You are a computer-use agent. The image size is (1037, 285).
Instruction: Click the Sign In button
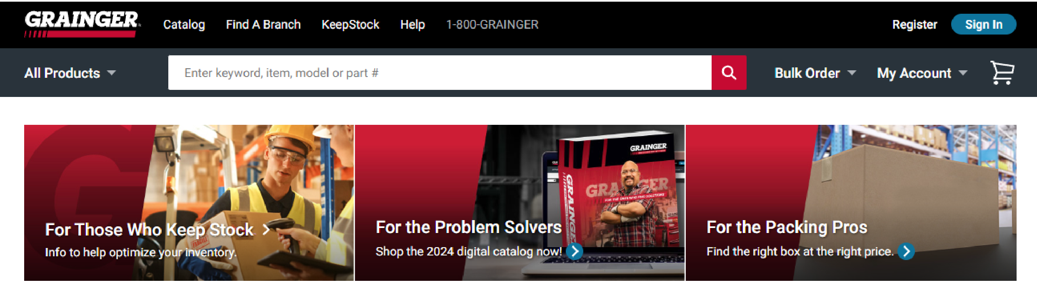point(984,25)
